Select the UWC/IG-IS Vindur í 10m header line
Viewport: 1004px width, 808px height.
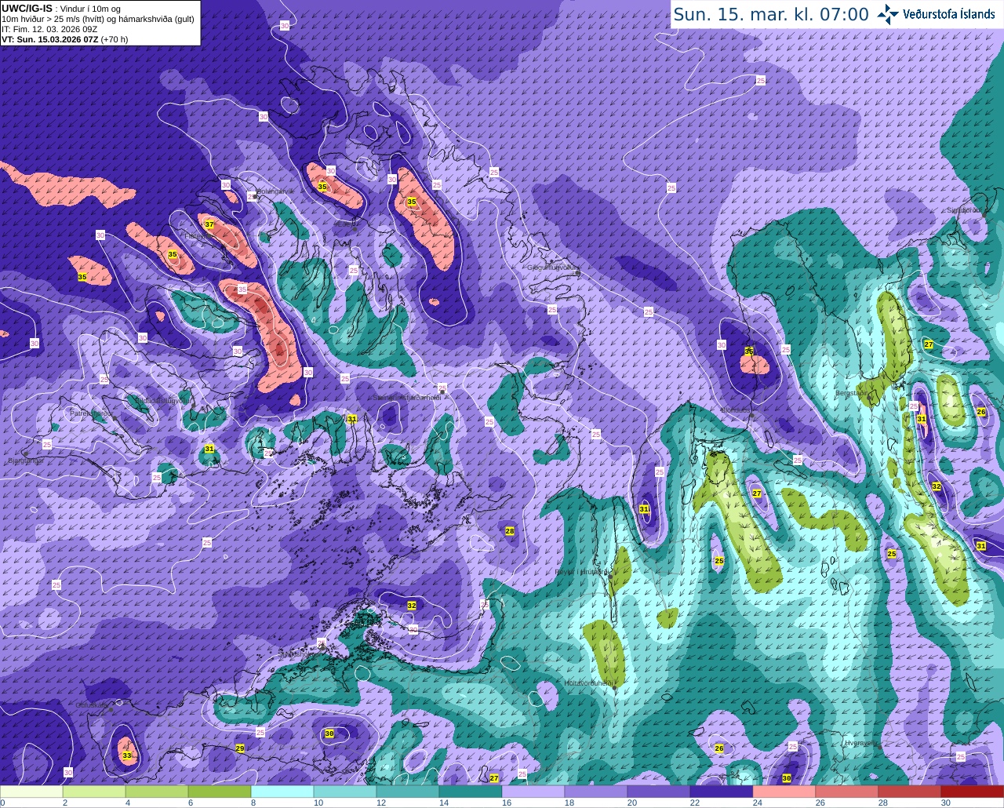point(61,8)
